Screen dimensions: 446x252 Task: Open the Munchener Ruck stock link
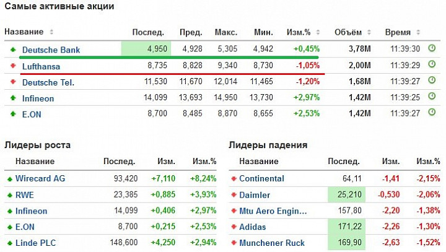(272, 243)
